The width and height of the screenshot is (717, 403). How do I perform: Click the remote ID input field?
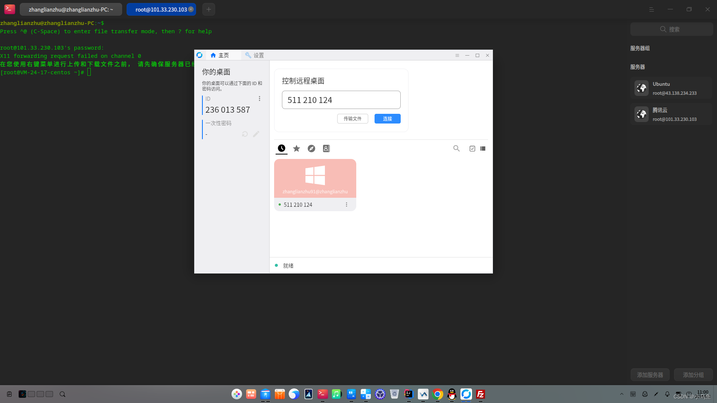tap(341, 100)
